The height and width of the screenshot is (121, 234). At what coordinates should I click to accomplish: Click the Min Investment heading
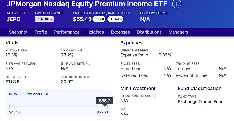click(138, 88)
